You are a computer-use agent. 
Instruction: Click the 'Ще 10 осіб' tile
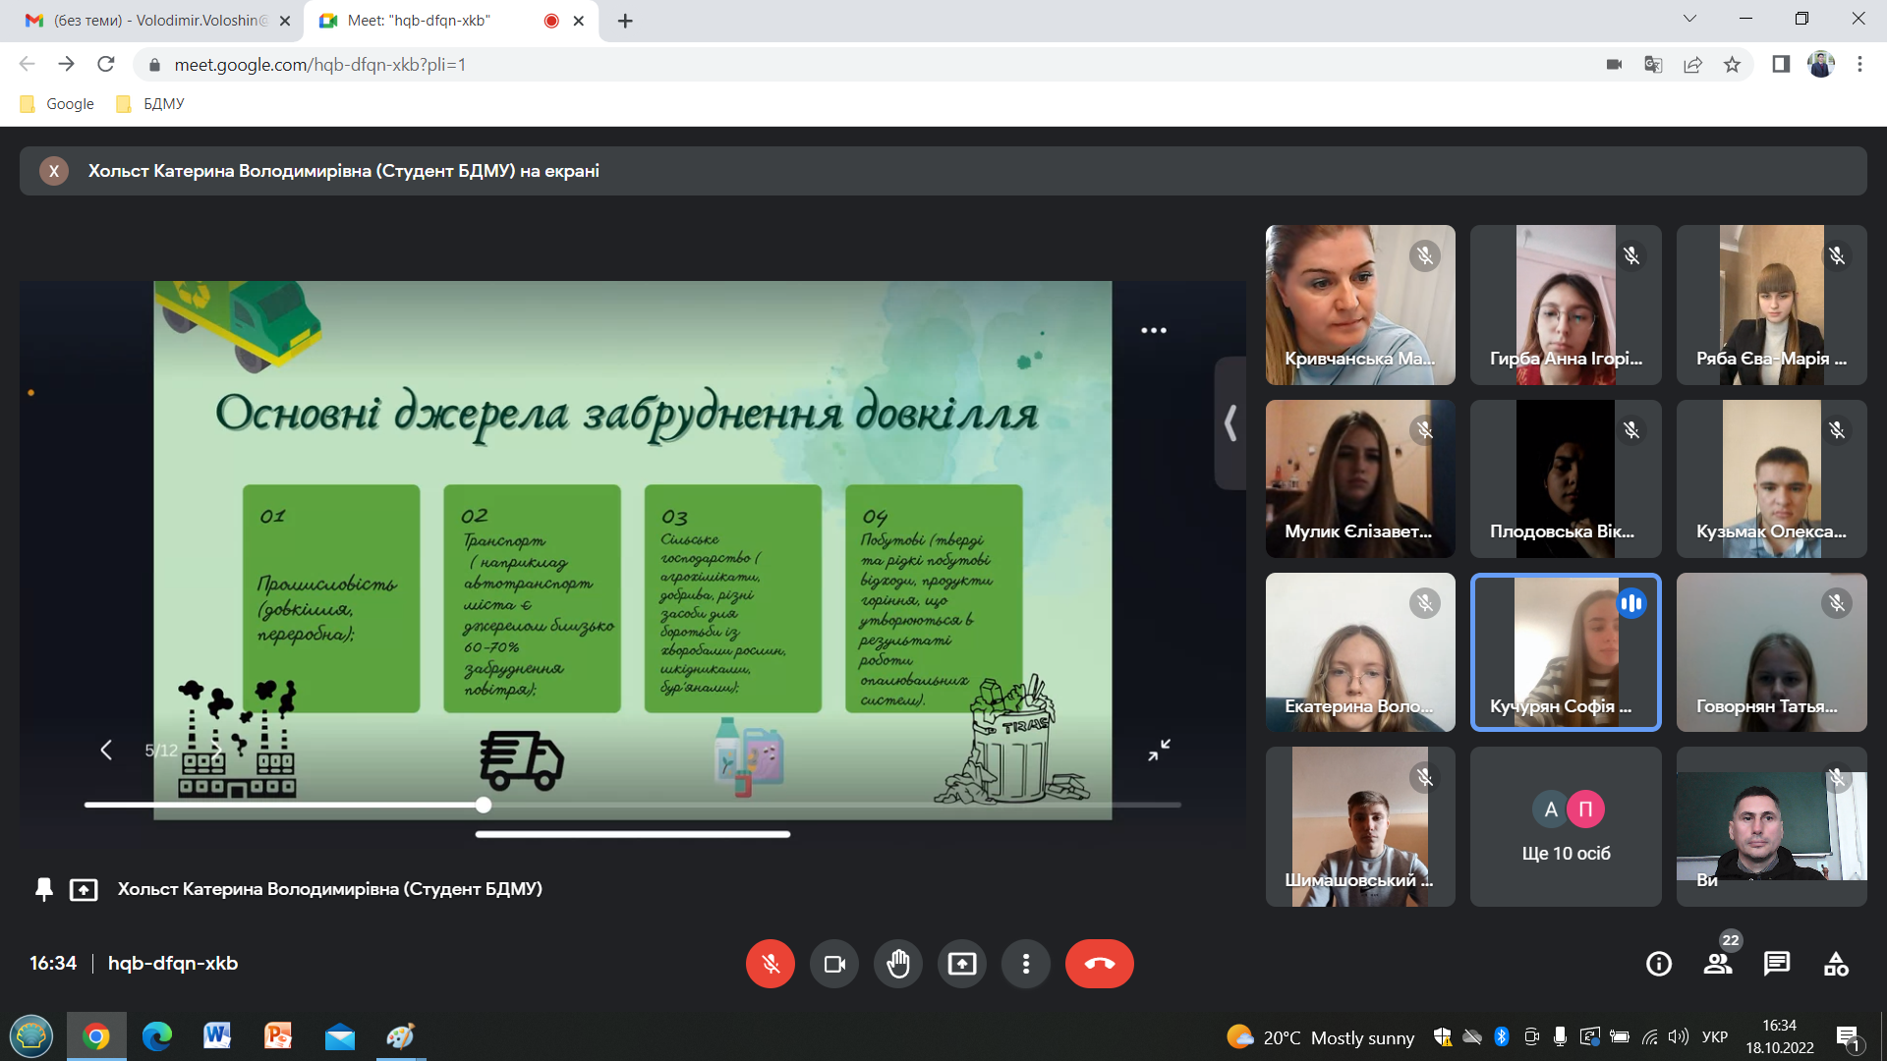click(x=1566, y=826)
